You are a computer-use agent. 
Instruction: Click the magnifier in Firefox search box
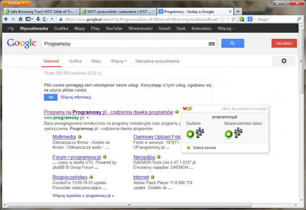[299, 19]
